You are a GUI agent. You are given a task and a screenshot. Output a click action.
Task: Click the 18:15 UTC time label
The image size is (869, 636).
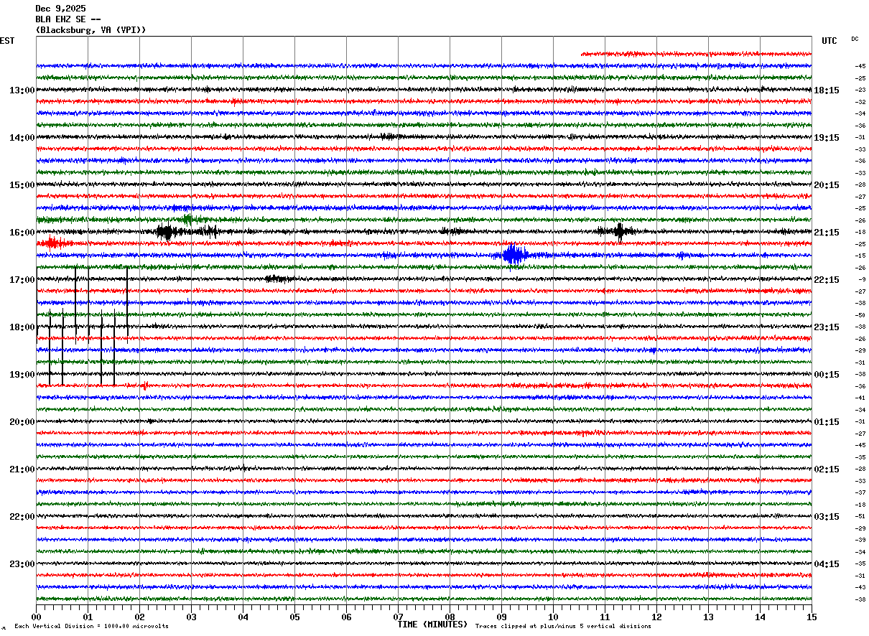pos(827,90)
